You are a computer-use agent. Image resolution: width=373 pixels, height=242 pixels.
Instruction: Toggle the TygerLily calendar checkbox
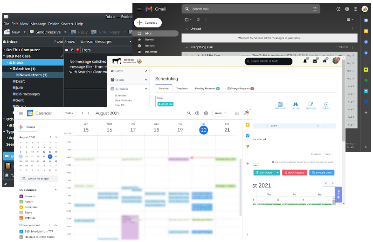21,218
